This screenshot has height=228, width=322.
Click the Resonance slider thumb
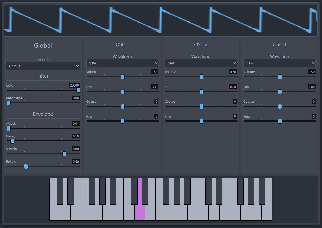tap(9, 103)
